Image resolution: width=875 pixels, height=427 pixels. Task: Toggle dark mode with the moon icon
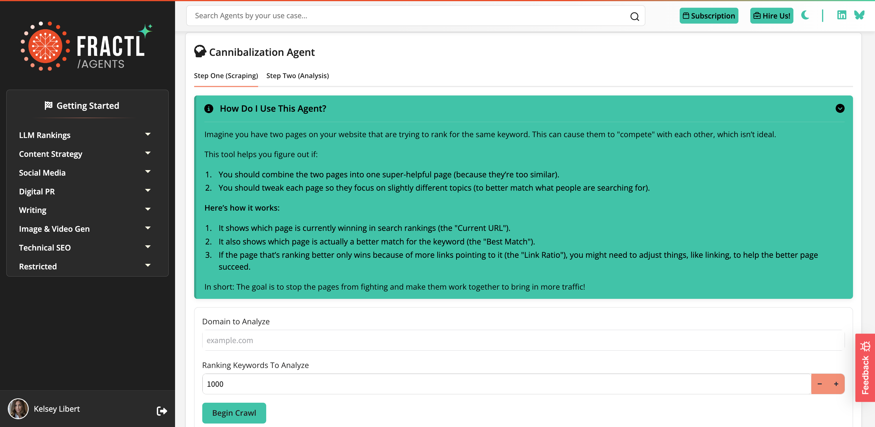[x=805, y=15]
